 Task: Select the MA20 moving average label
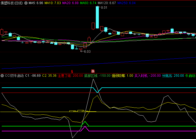pos(71,3)
